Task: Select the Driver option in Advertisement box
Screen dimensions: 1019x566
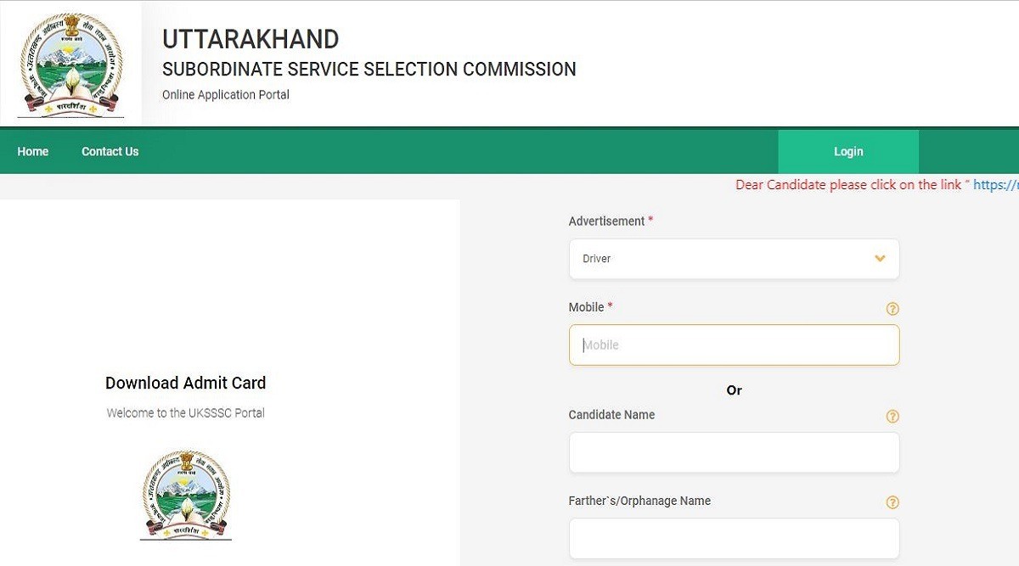Action: pyautogui.click(x=597, y=259)
